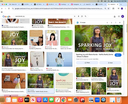This screenshot has width=128, height=104.
Task: Launch Music from the dock
Action: click(21, 100)
